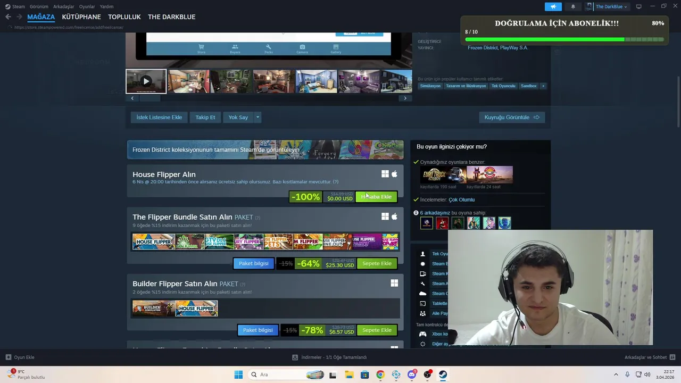Open the Çok Olumlu reviews link
This screenshot has width=681, height=383.
(x=461, y=199)
